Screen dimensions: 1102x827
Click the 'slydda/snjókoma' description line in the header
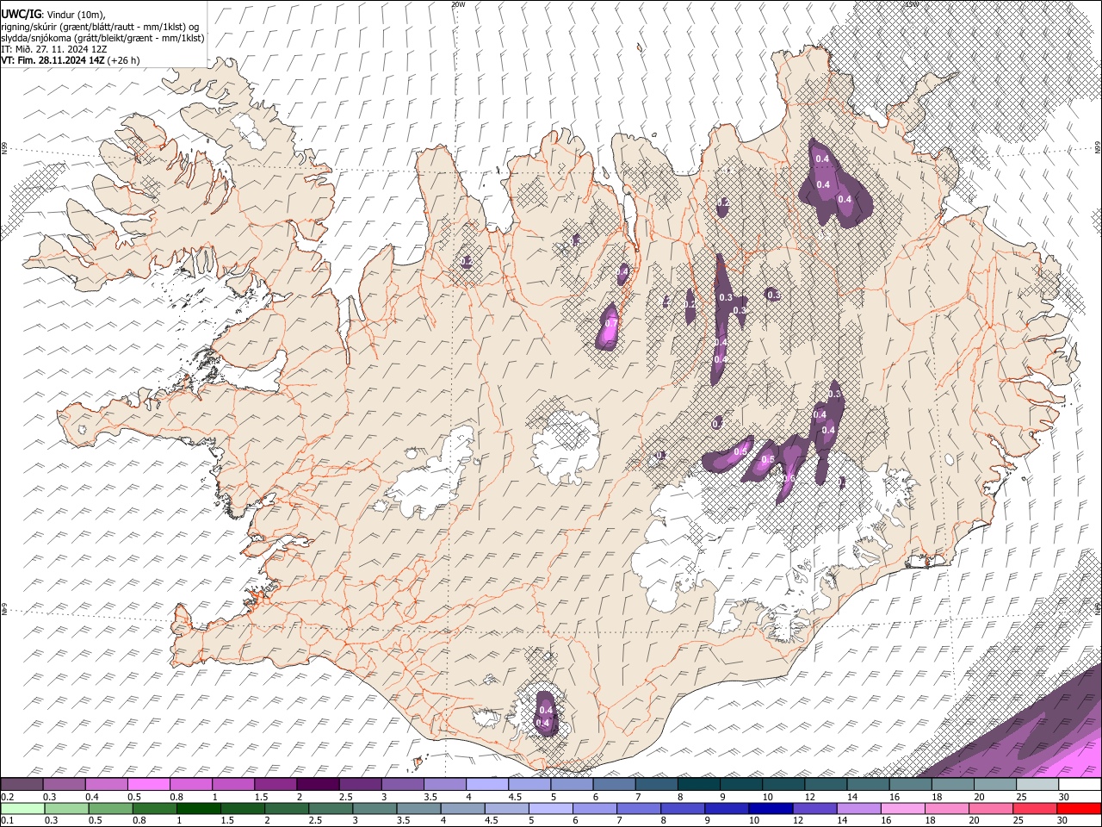[x=102, y=38]
